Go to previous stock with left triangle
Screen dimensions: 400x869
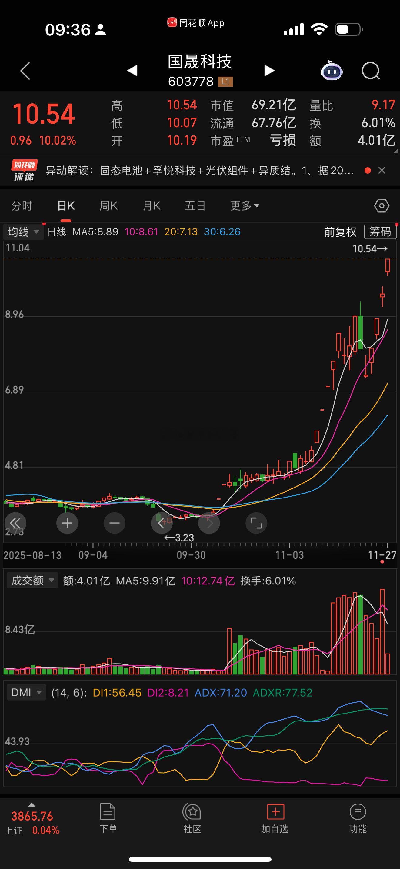point(132,71)
